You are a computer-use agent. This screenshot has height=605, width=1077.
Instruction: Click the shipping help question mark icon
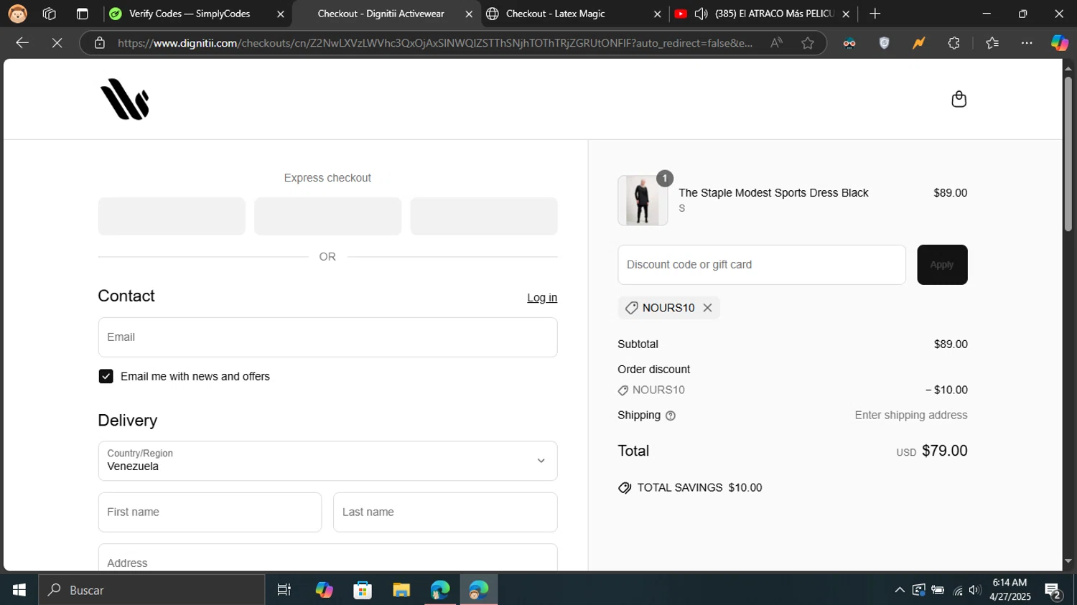click(x=671, y=416)
